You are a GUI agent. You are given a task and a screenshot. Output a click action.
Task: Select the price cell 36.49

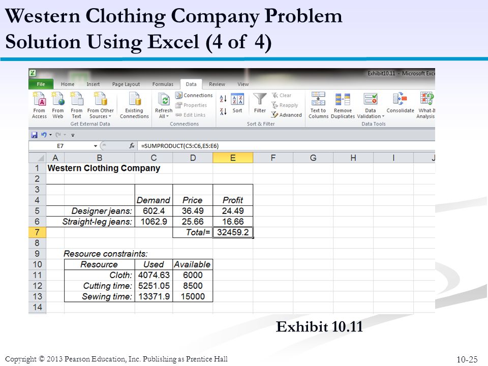pyautogui.click(x=193, y=211)
